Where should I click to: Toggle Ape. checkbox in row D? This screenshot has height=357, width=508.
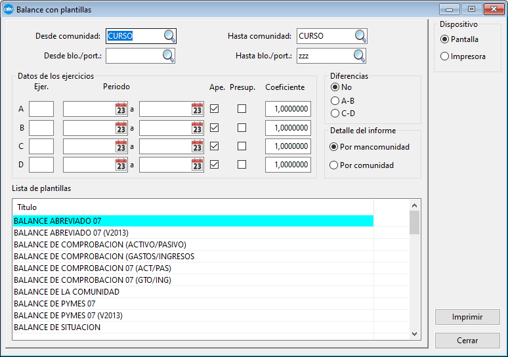pyautogui.click(x=215, y=165)
